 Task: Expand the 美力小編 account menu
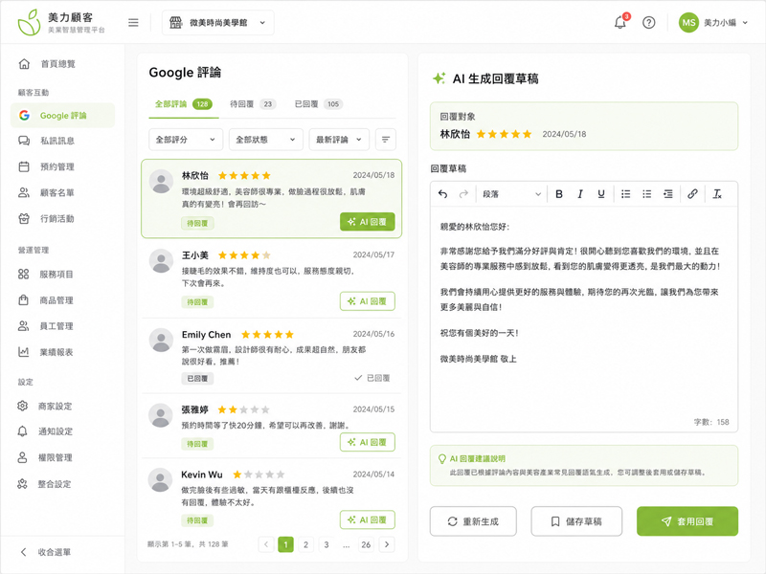click(x=726, y=22)
